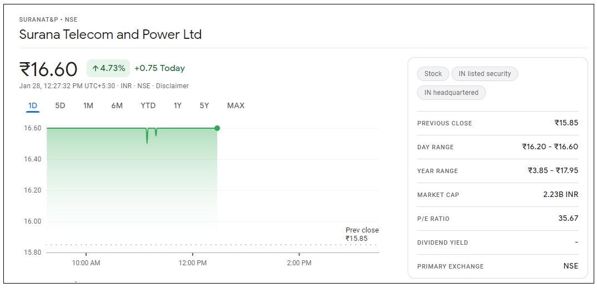Click the 35.67 P/E value
The width and height of the screenshot is (597, 288).
pyautogui.click(x=569, y=219)
